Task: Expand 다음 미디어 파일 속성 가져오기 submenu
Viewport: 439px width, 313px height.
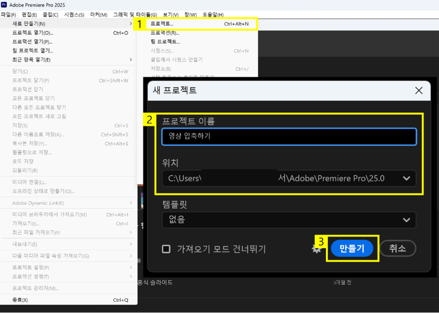Action: pos(68,256)
